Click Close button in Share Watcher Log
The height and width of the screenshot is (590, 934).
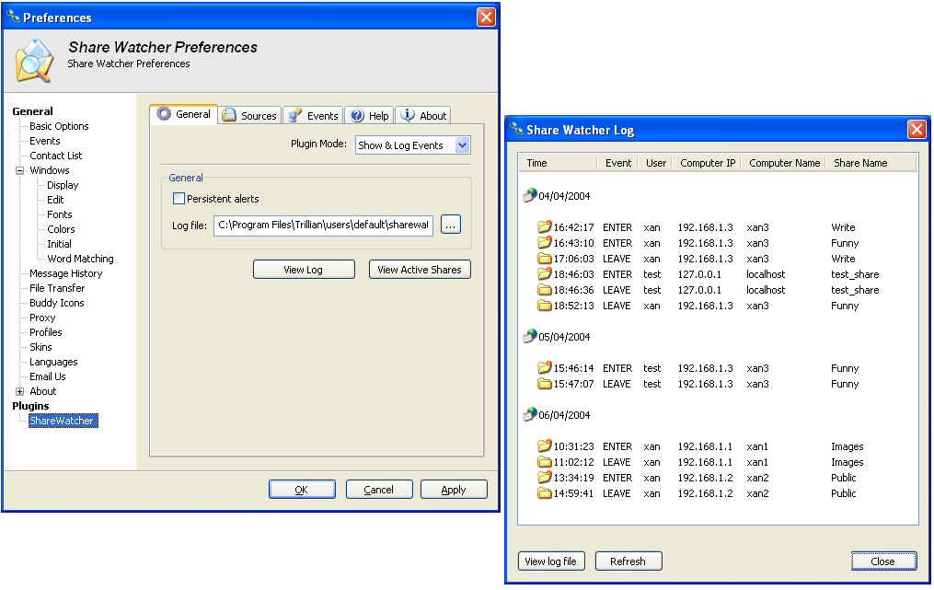(x=883, y=561)
